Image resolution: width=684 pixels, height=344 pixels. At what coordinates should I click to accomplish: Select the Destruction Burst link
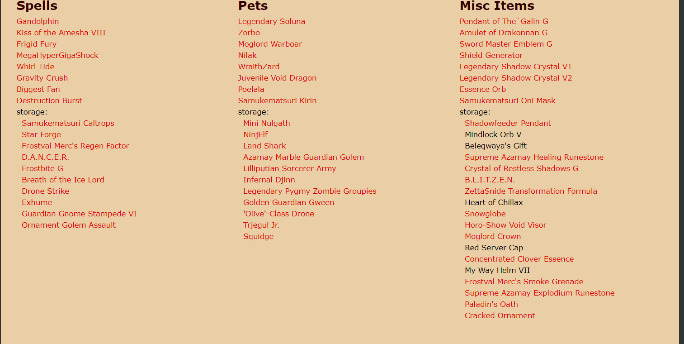[x=49, y=100]
